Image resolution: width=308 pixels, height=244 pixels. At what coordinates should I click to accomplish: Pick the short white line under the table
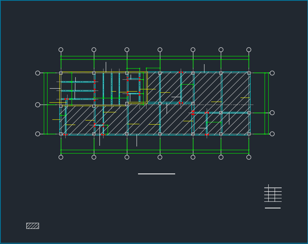click(x=273, y=208)
